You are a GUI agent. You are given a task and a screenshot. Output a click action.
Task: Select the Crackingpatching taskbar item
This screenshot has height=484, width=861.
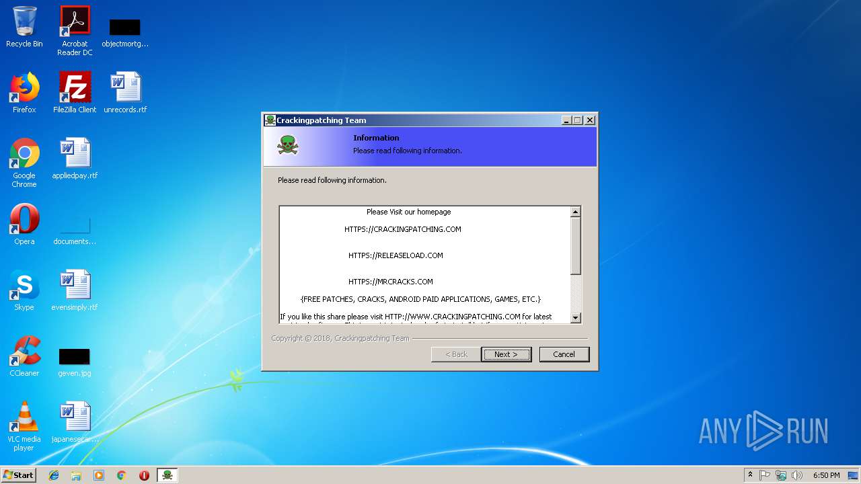(x=167, y=475)
